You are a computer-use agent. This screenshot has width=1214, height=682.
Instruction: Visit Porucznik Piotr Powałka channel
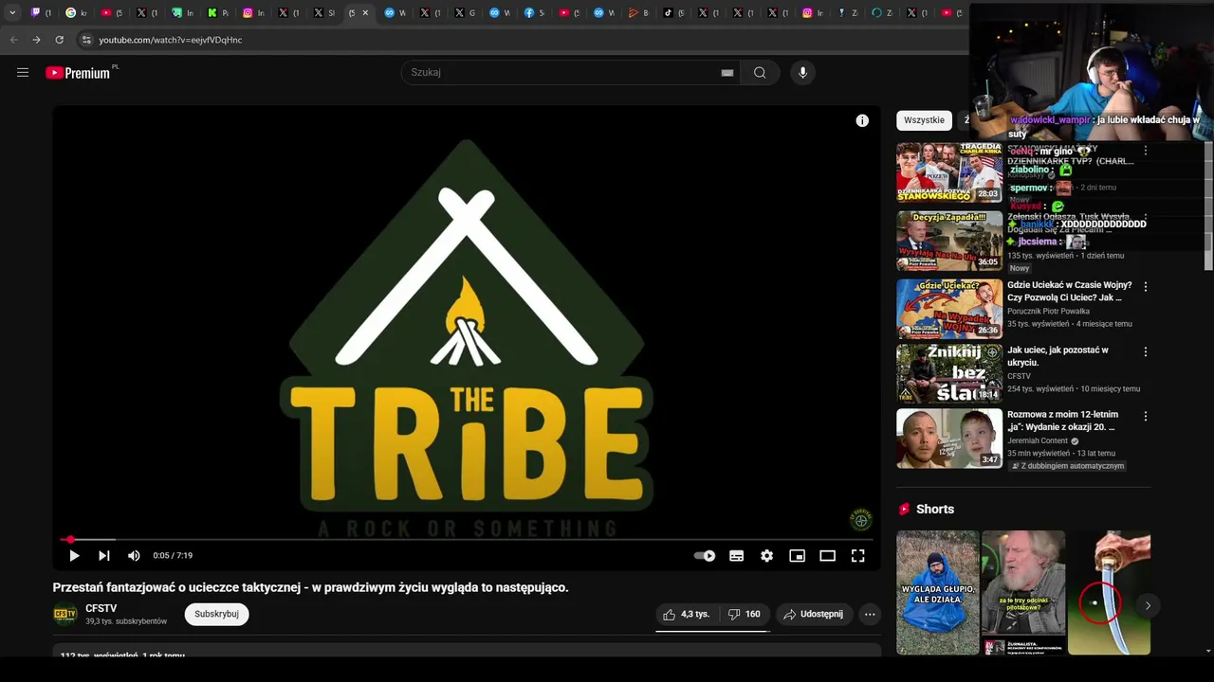[x=1048, y=311]
